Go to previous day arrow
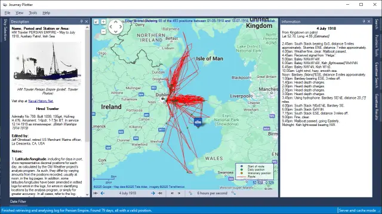Screen dimensions: 382x214 click(103, 193)
